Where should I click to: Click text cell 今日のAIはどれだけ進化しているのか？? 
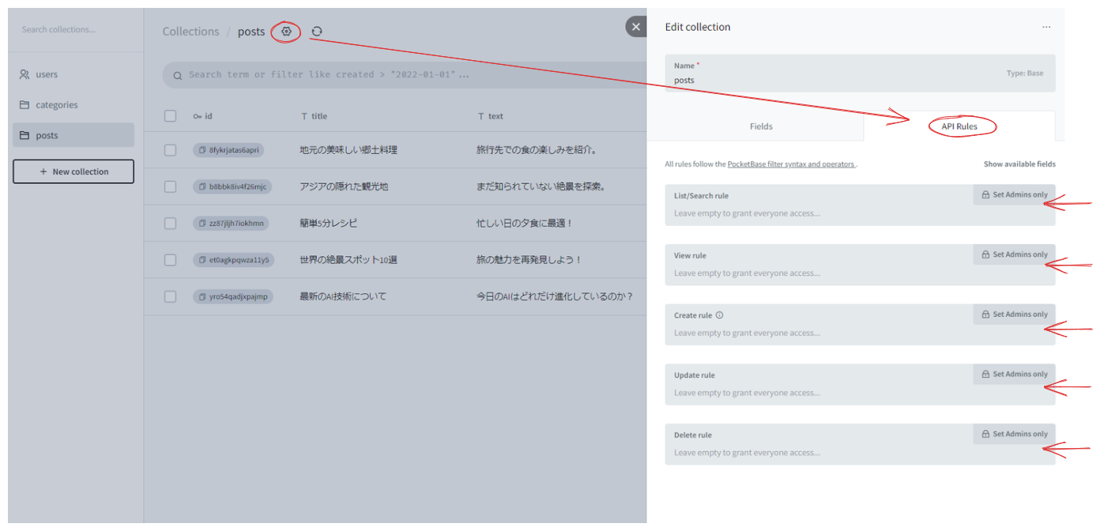pyautogui.click(x=555, y=296)
